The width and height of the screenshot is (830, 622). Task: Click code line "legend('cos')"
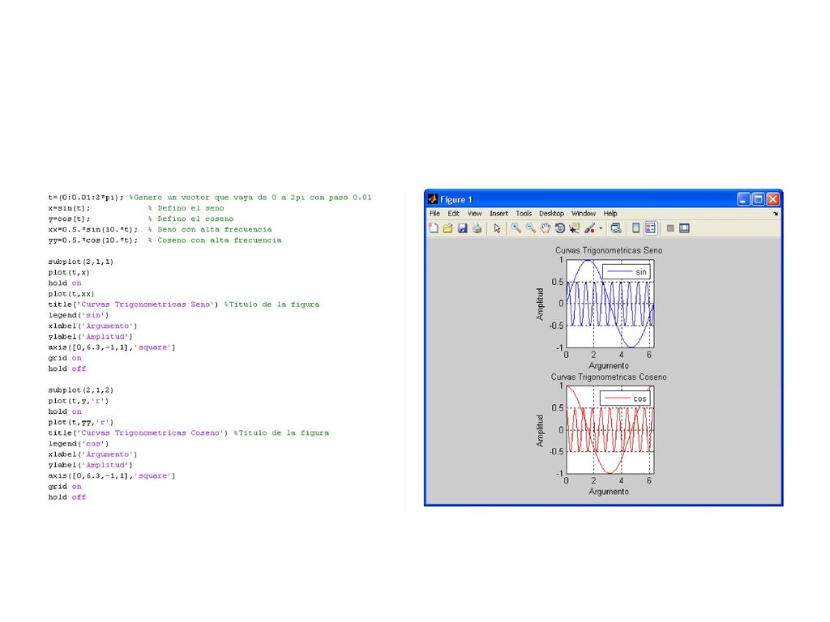(x=79, y=443)
